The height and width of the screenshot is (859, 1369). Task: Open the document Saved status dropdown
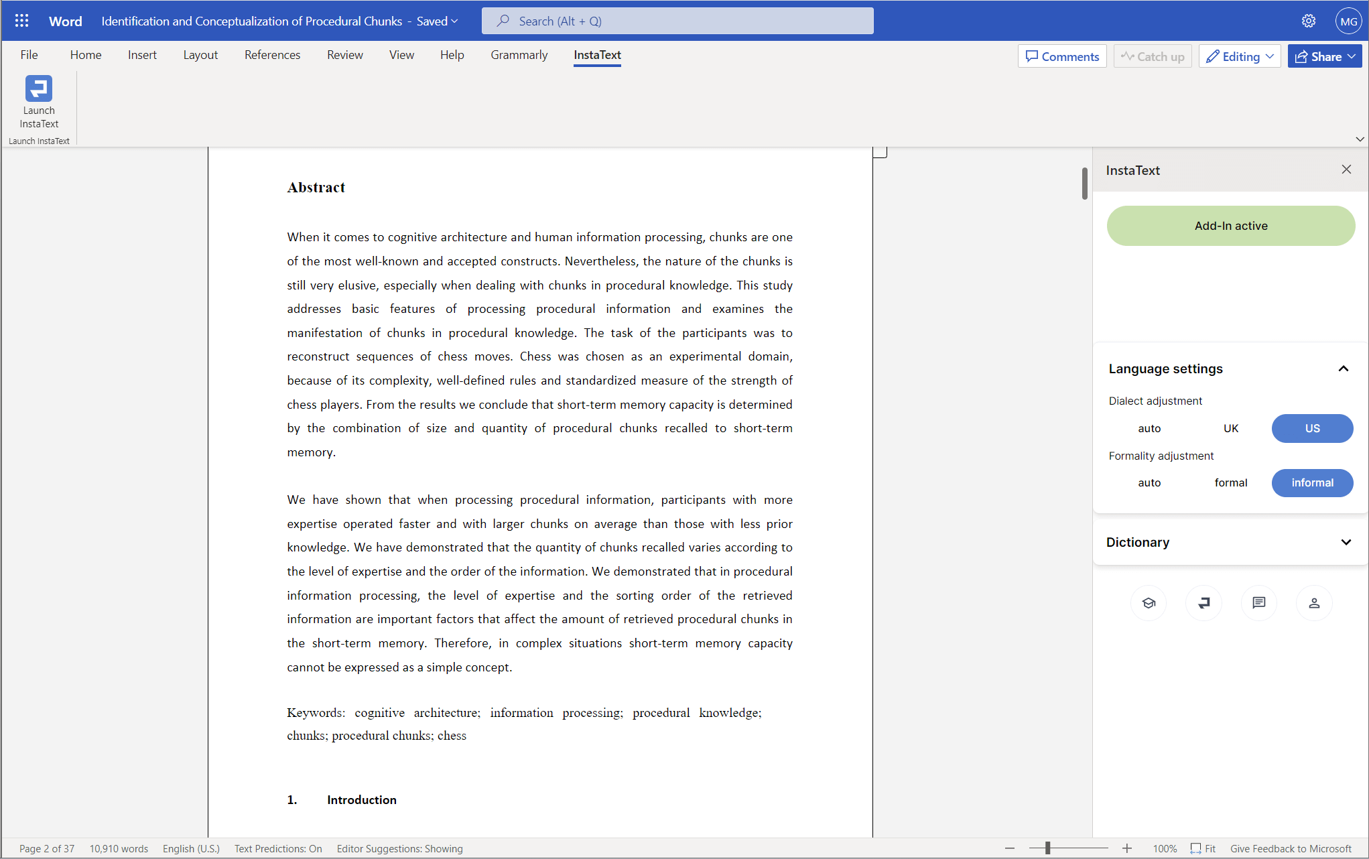tap(437, 21)
